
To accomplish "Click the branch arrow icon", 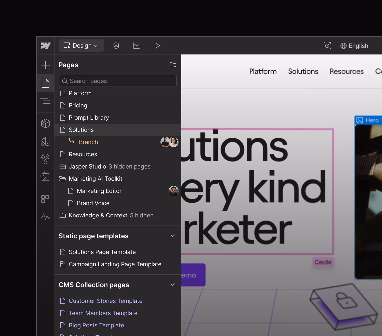I will coord(72,141).
